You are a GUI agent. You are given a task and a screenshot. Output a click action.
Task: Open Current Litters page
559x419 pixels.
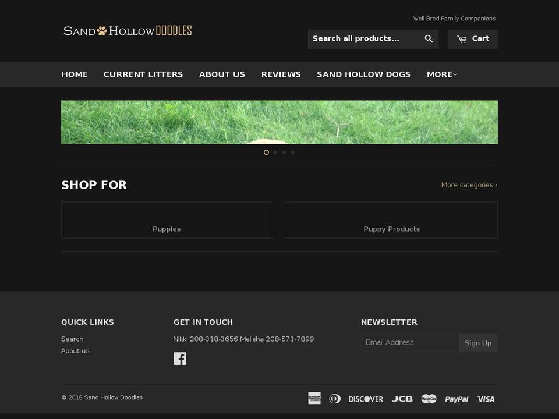[143, 74]
